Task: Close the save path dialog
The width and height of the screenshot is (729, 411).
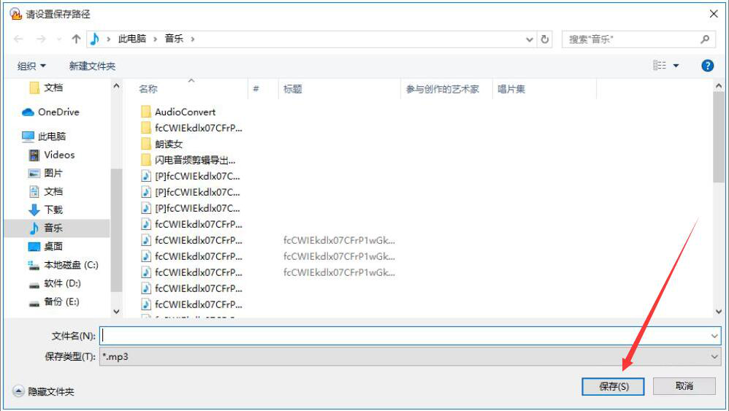Action: point(714,14)
